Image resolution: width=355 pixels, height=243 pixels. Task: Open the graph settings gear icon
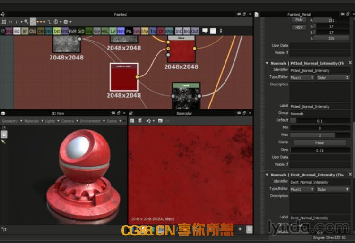point(66,22)
